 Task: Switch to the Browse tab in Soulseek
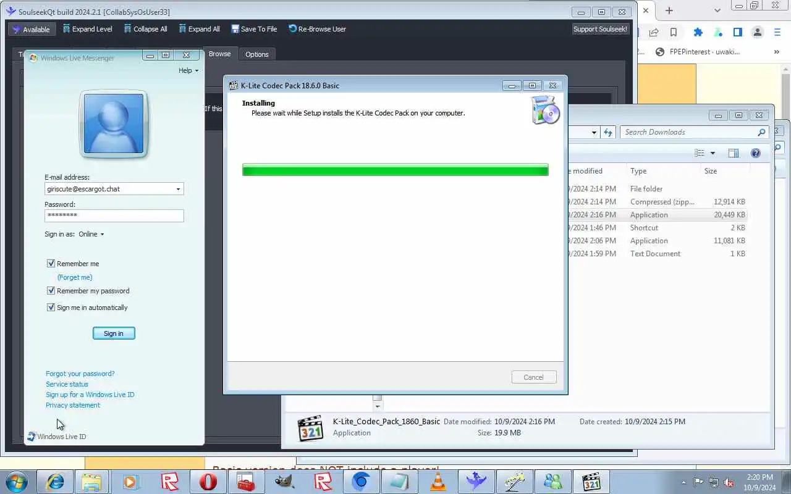(219, 54)
